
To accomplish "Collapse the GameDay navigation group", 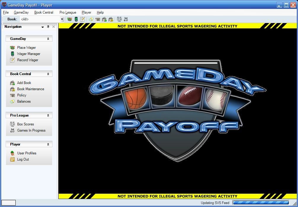I will [x=48, y=39].
